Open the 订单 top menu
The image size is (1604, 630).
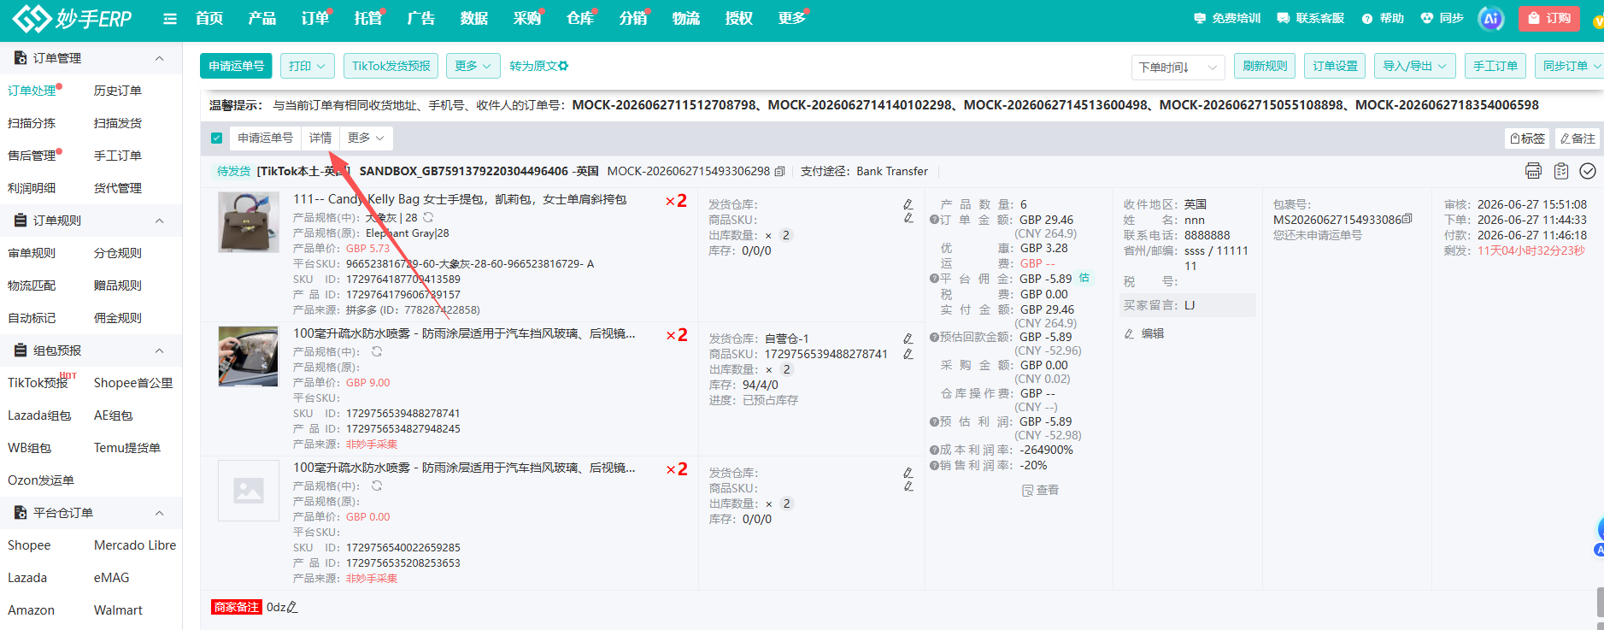(x=315, y=18)
